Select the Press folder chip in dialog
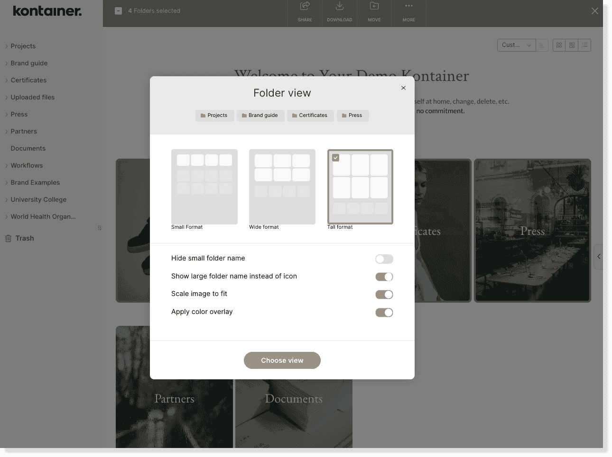This screenshot has height=457, width=612. (352, 115)
